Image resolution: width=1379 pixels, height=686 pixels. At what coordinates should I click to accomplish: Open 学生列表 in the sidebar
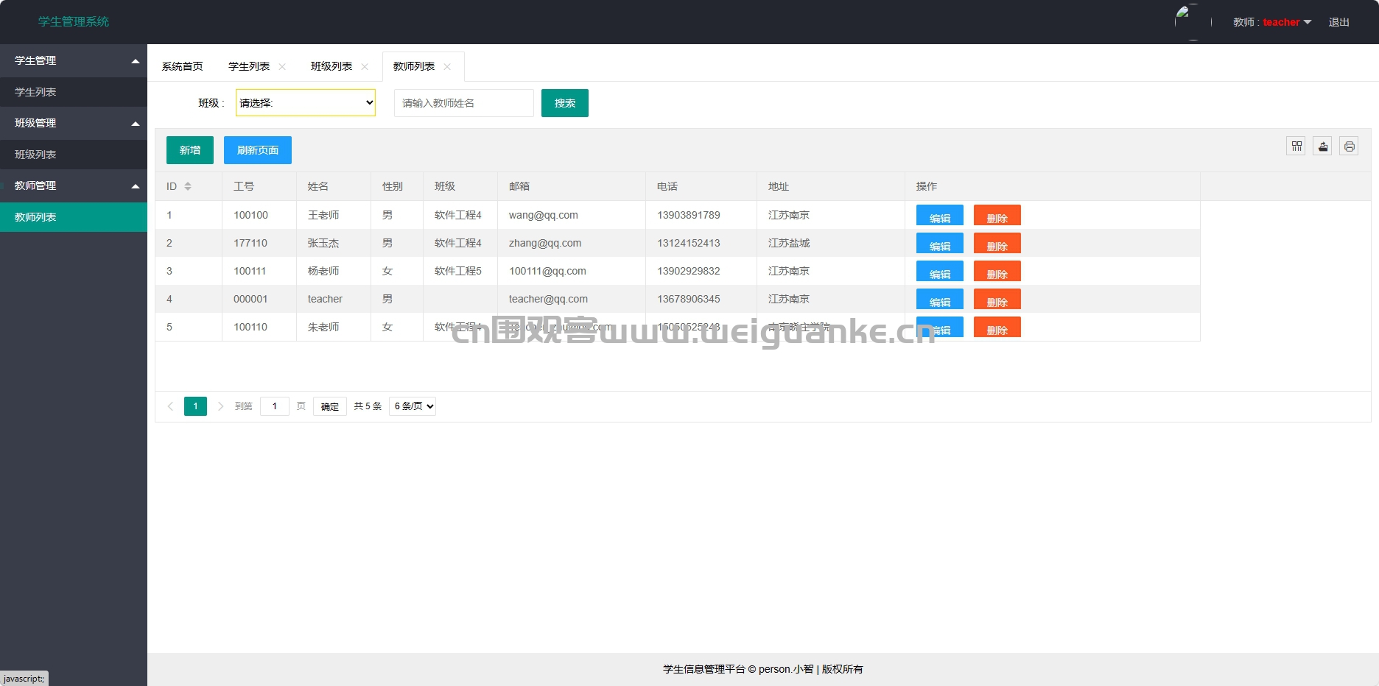click(74, 92)
